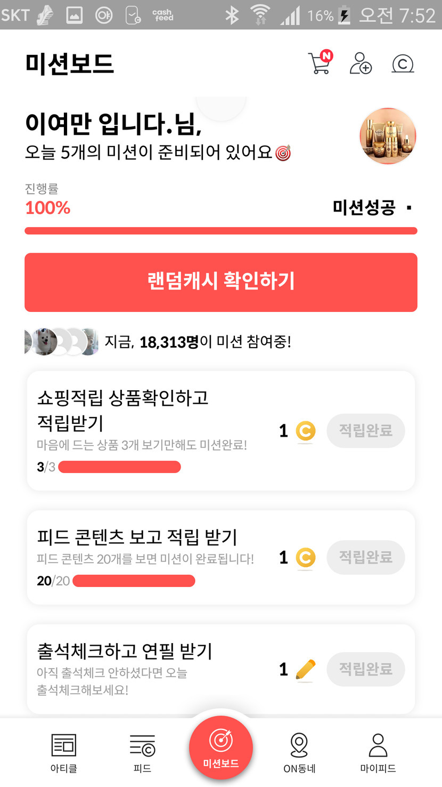Tap 적립완료 button for 피드 콘텐츠 mission

tap(366, 558)
